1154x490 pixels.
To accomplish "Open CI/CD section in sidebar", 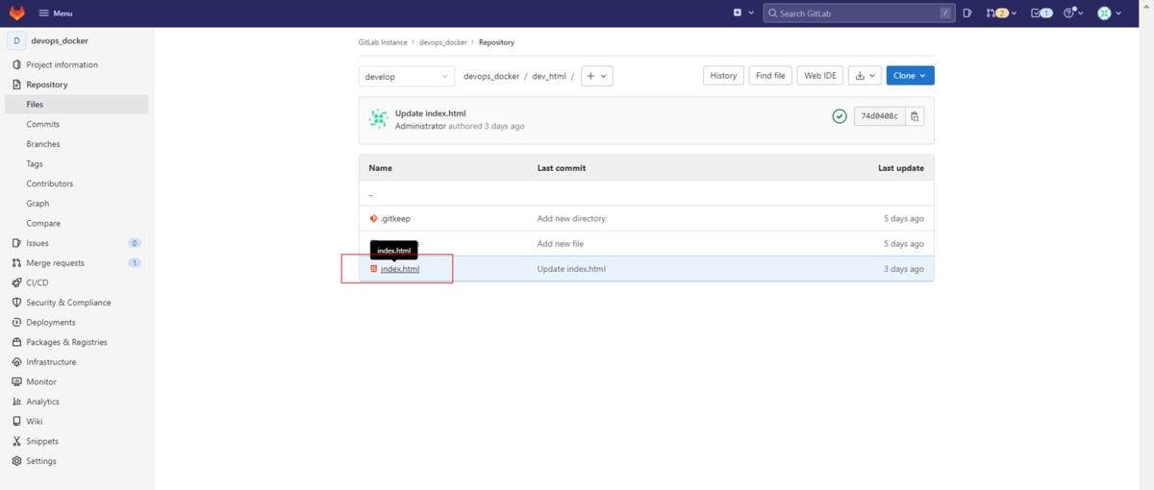I will click(x=38, y=282).
